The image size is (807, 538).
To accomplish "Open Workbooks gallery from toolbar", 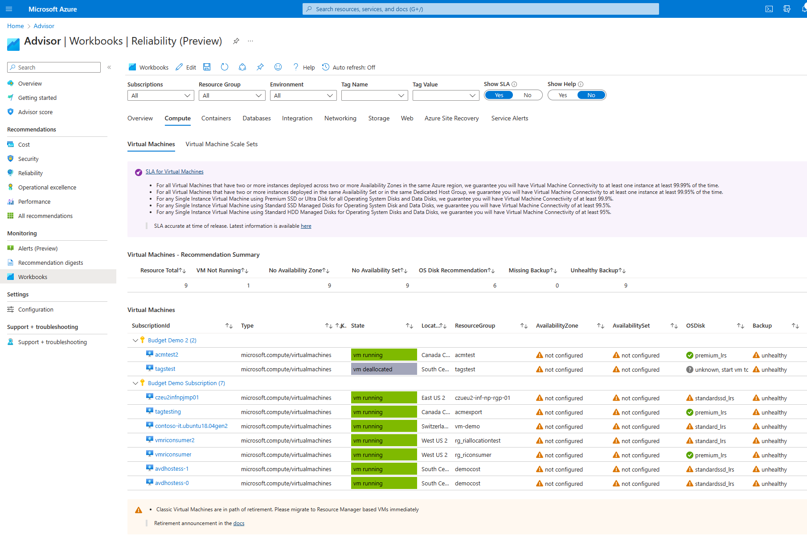I will [148, 67].
